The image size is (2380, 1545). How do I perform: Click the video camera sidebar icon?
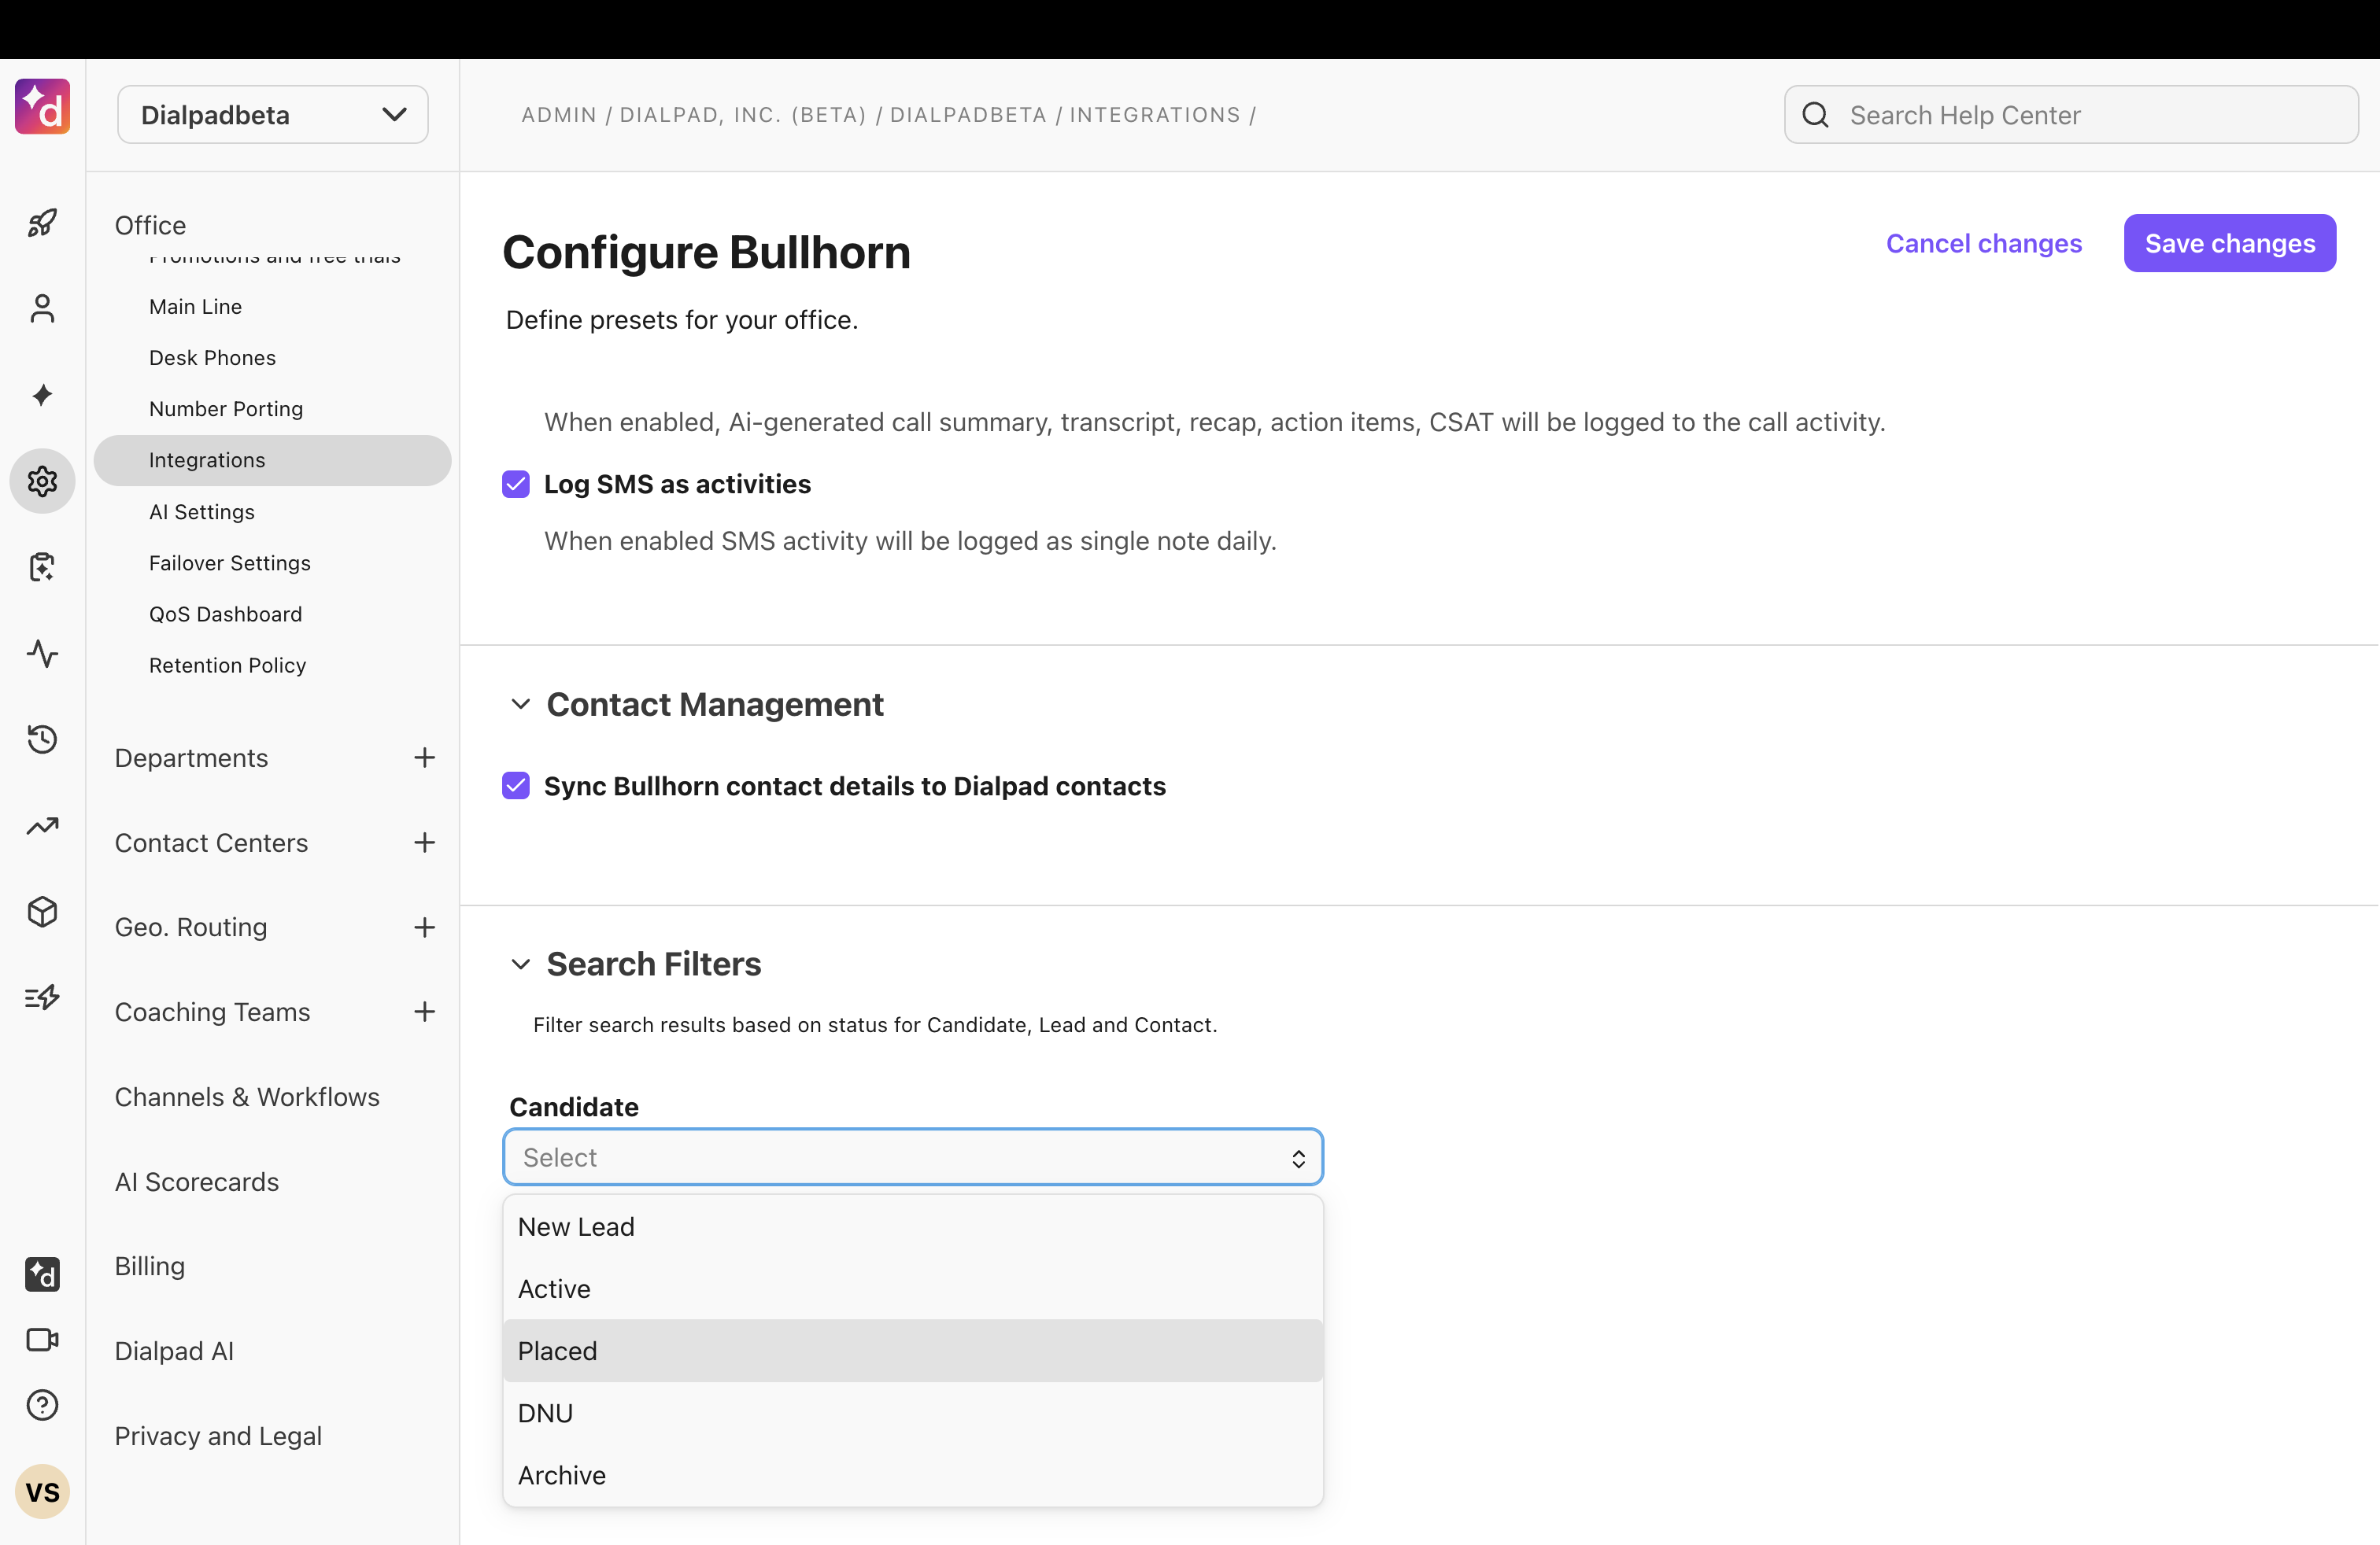[x=42, y=1339]
